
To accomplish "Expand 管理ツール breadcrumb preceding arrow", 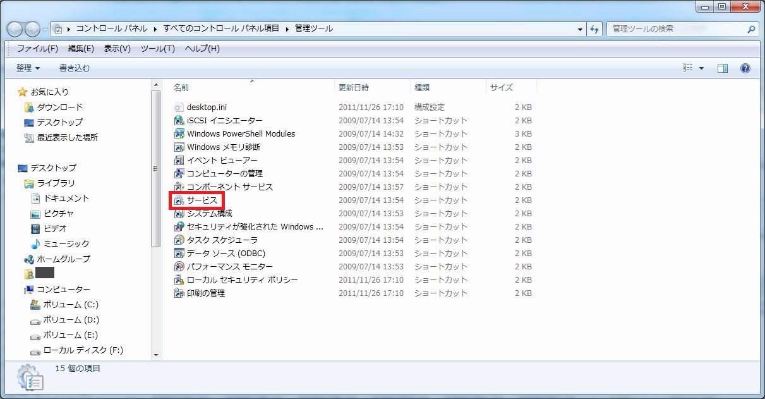I will (x=287, y=29).
